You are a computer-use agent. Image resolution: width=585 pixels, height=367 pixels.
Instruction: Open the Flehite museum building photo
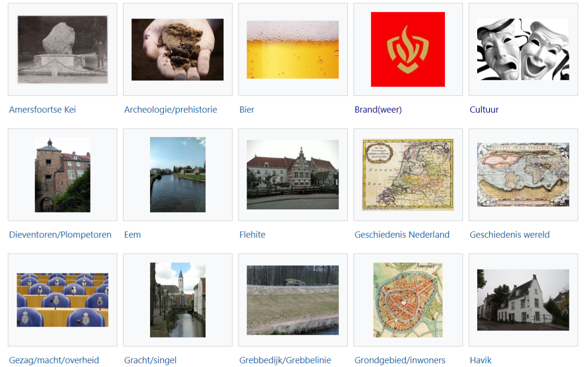pyautogui.click(x=292, y=175)
